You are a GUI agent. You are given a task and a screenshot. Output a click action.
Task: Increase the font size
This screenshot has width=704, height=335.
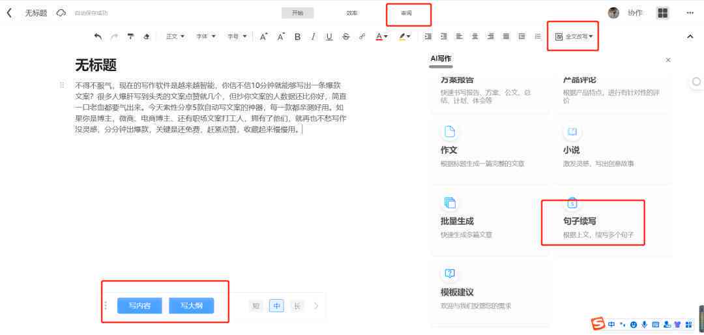(x=264, y=36)
